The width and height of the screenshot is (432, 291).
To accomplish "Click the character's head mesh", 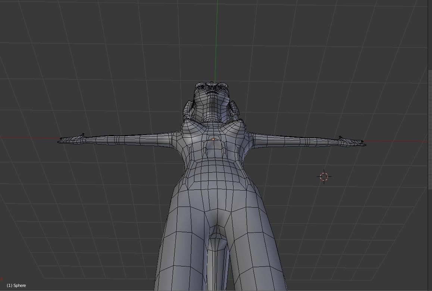I will pyautogui.click(x=211, y=101).
